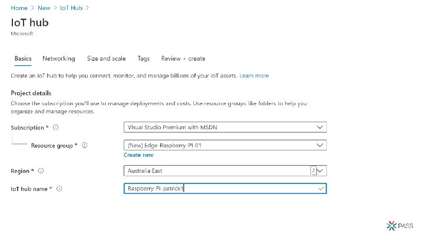Go to IoT Hub breadcrumb link
This screenshot has width=424, height=238.
71,8
